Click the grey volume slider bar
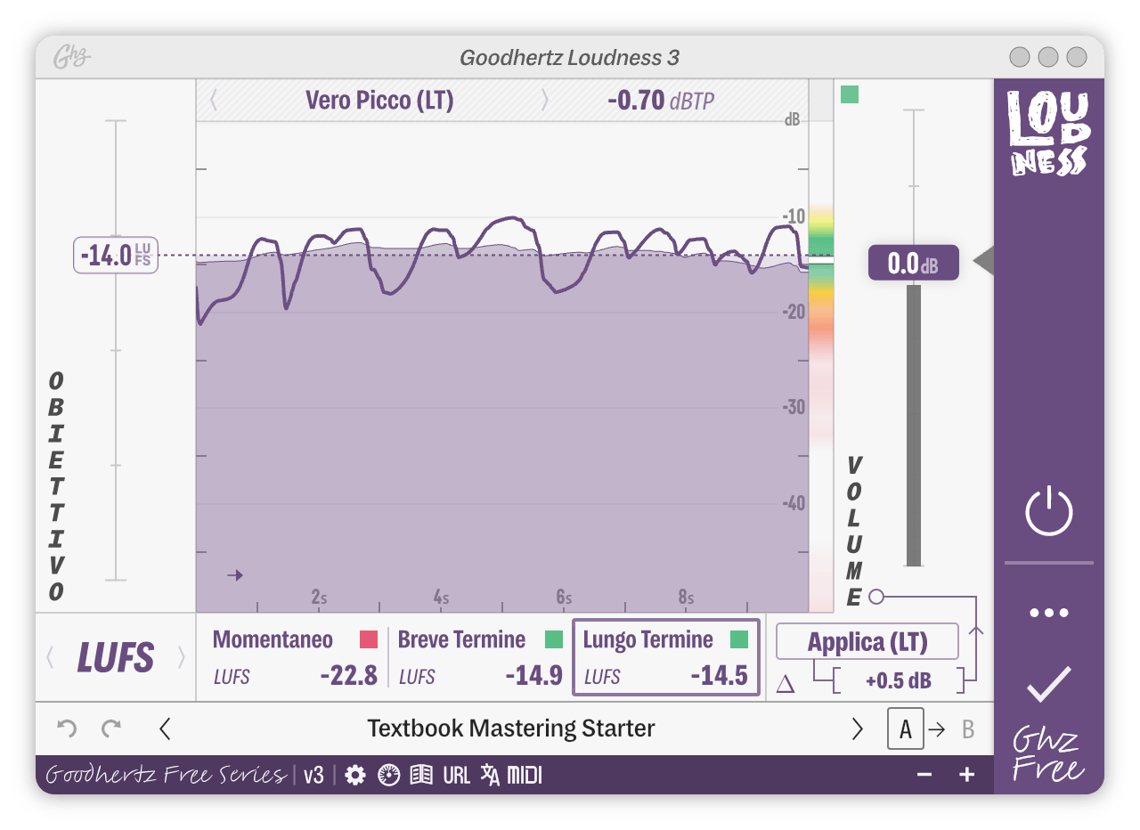Screen dimensions: 1140x830 pyautogui.click(x=914, y=425)
